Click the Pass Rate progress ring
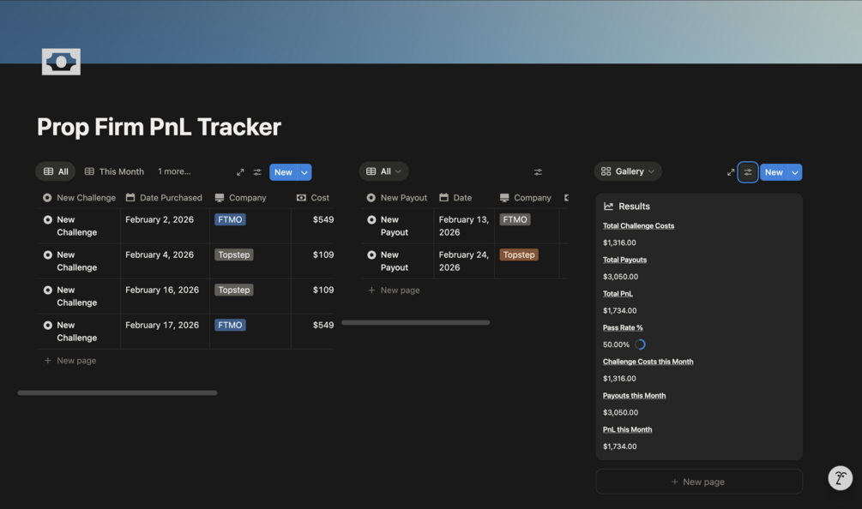862x509 pixels. tap(640, 344)
